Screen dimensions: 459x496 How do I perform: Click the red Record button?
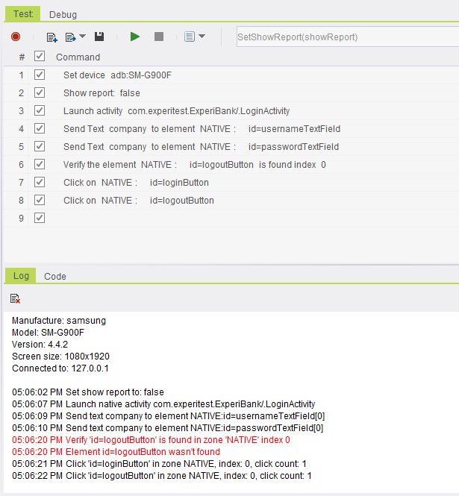pyautogui.click(x=16, y=37)
